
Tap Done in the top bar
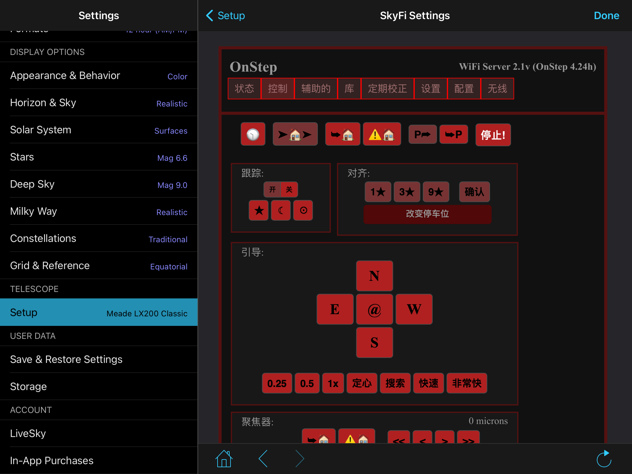pos(606,15)
